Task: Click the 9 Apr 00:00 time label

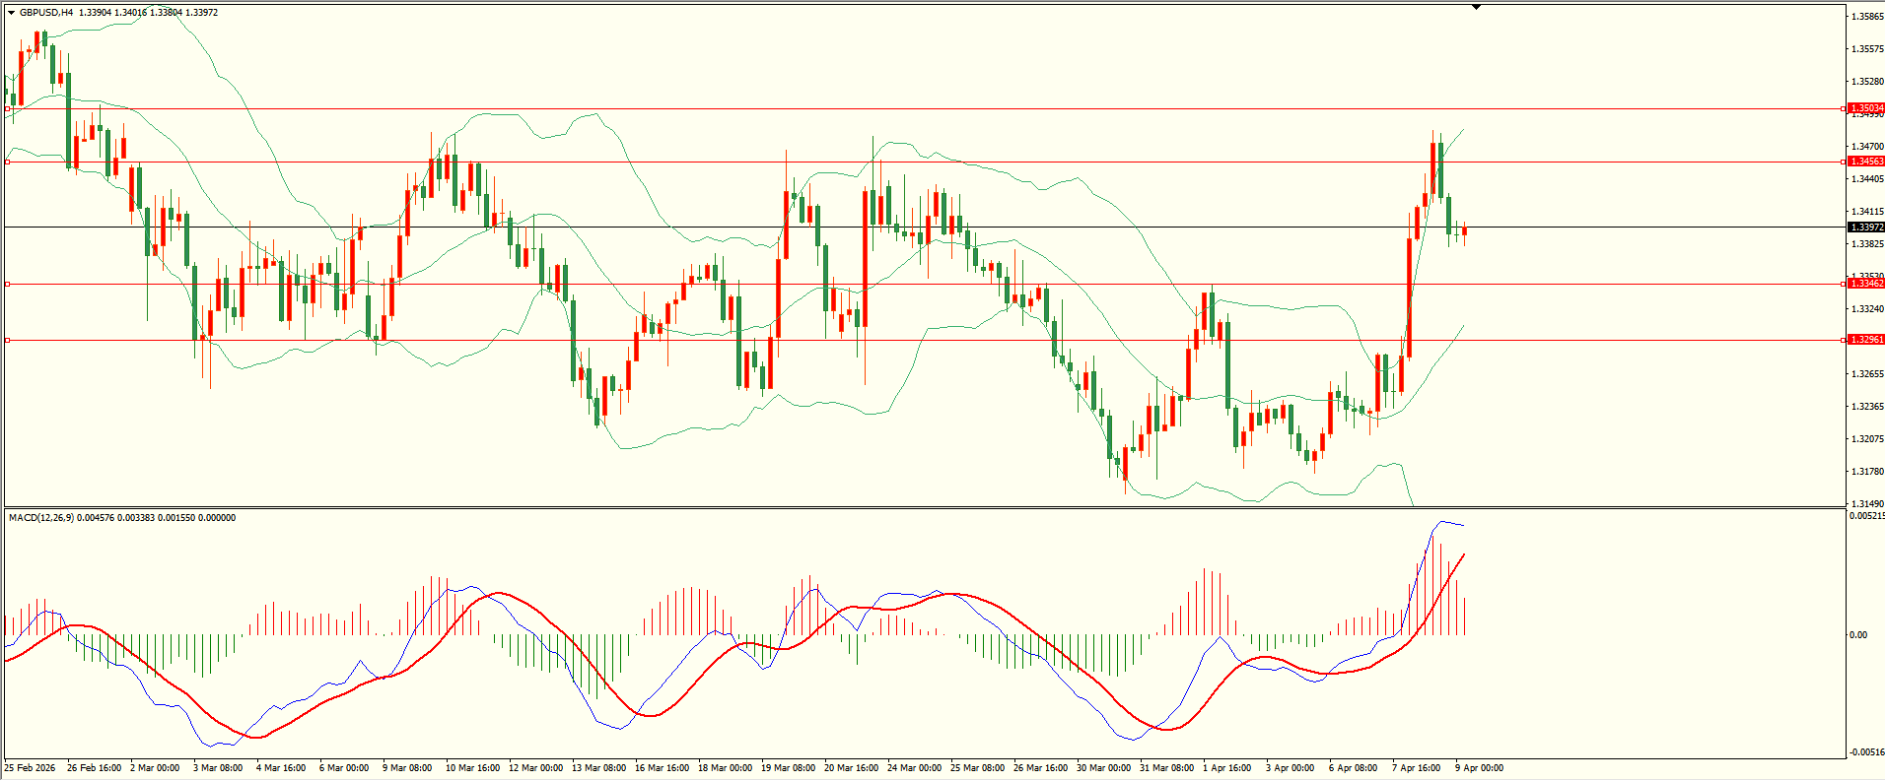Action: tap(1479, 768)
